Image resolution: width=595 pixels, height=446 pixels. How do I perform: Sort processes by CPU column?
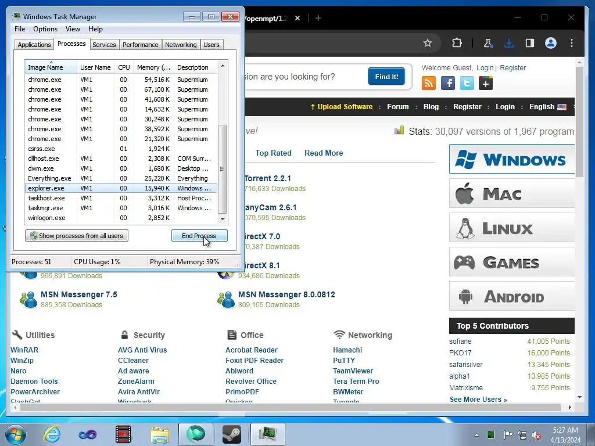pos(124,67)
